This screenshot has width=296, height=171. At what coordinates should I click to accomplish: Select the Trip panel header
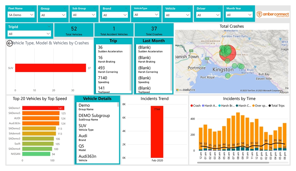pyautogui.click(x=113, y=41)
